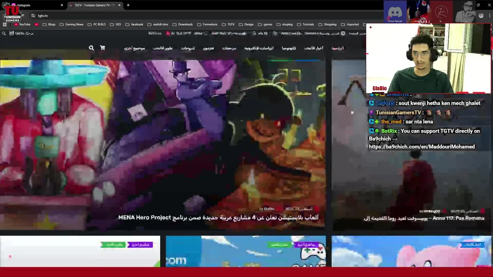Image resolution: width=493 pixels, height=277 pixels.
Task: Open the shoping bookmark folder
Action: click(x=284, y=24)
